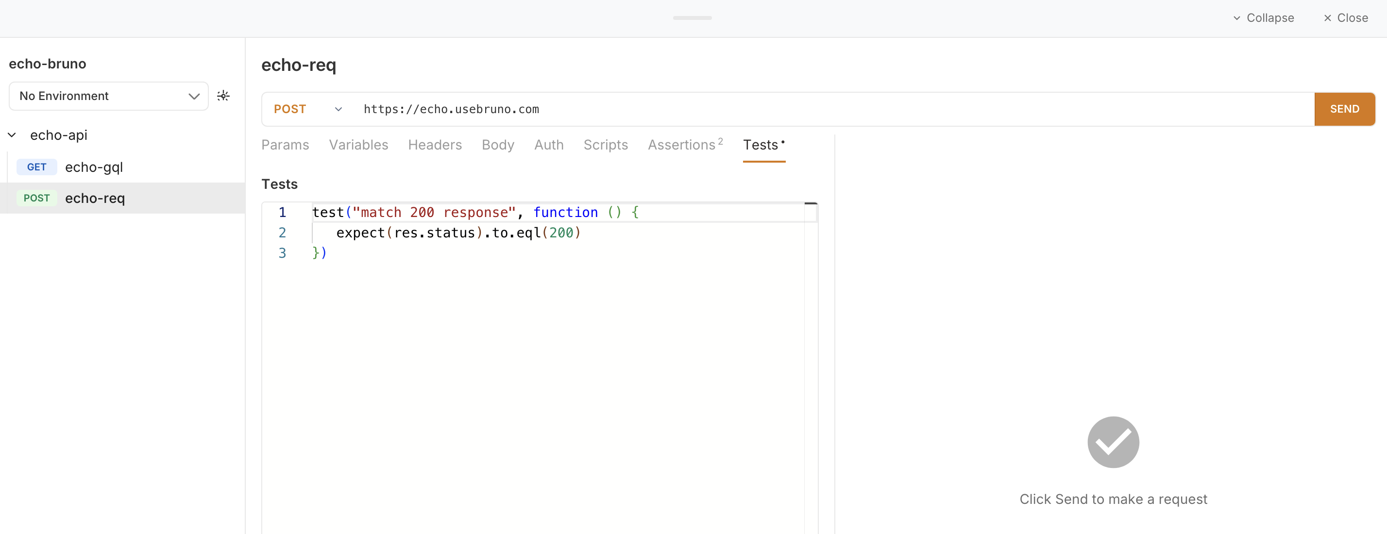Image resolution: width=1387 pixels, height=534 pixels.
Task: Click the chevron icon next to Collapse
Action: [x=1236, y=18]
